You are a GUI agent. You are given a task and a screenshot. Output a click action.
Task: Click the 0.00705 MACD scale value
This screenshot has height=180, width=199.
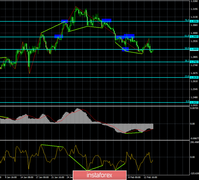(x=194, y=108)
